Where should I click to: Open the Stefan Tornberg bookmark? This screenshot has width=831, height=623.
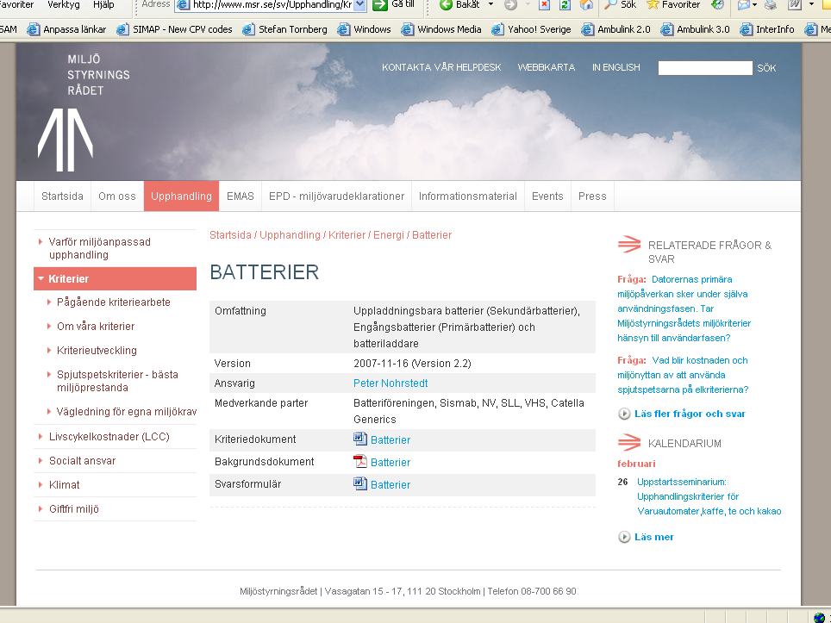tap(284, 29)
